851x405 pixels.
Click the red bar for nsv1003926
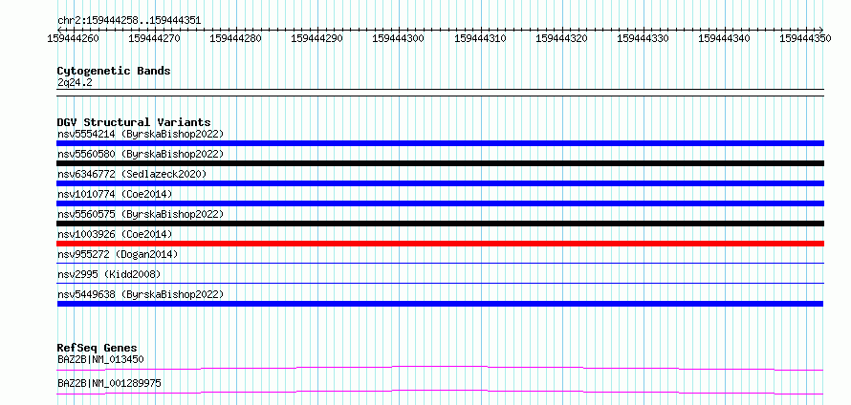point(440,244)
